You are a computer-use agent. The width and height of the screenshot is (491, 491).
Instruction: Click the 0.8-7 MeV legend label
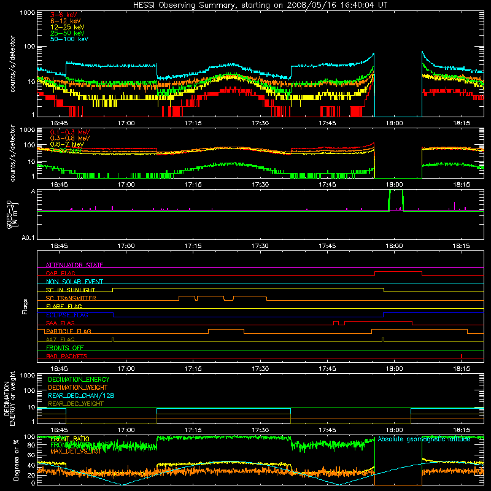point(67,144)
